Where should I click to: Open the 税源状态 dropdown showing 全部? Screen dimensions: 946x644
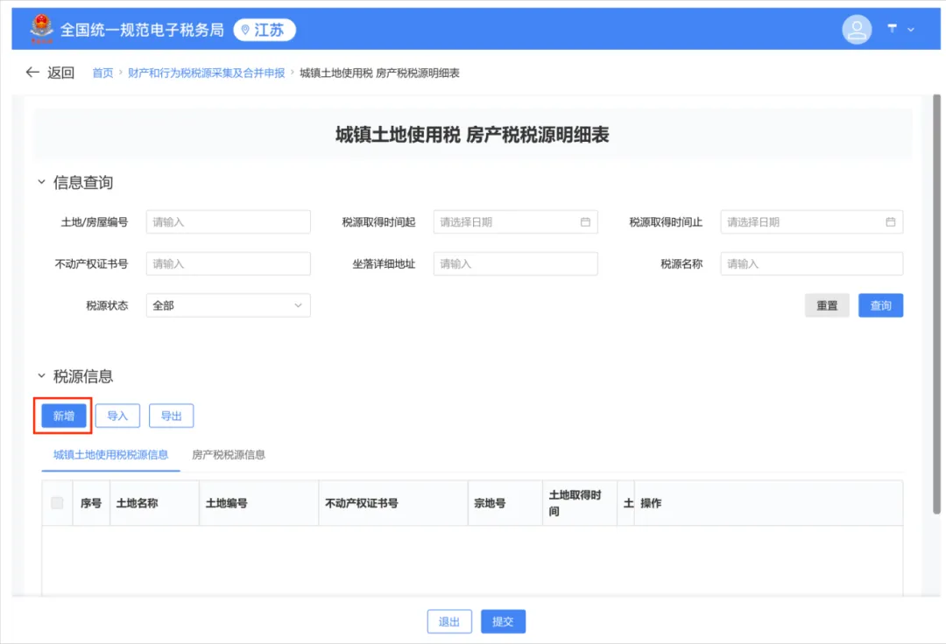click(228, 304)
